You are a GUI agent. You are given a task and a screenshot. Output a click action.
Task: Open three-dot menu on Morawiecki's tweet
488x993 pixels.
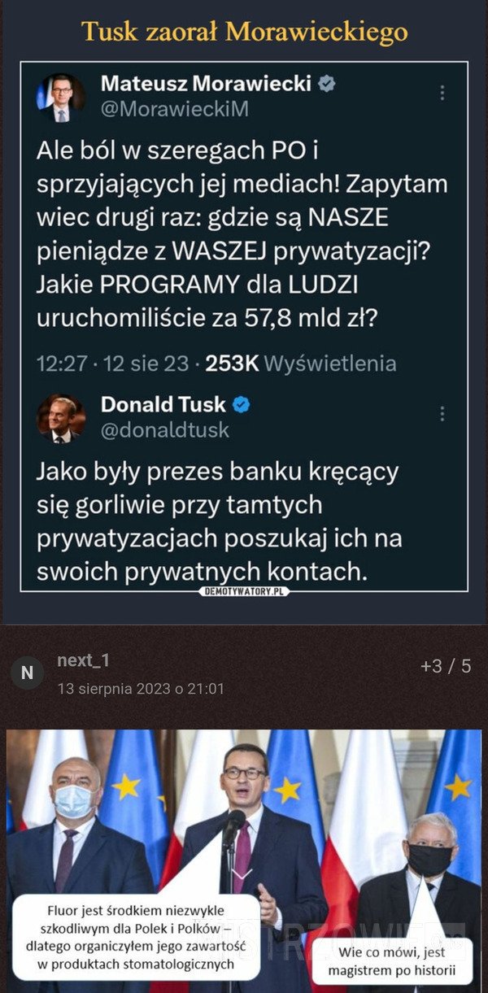[x=442, y=93]
